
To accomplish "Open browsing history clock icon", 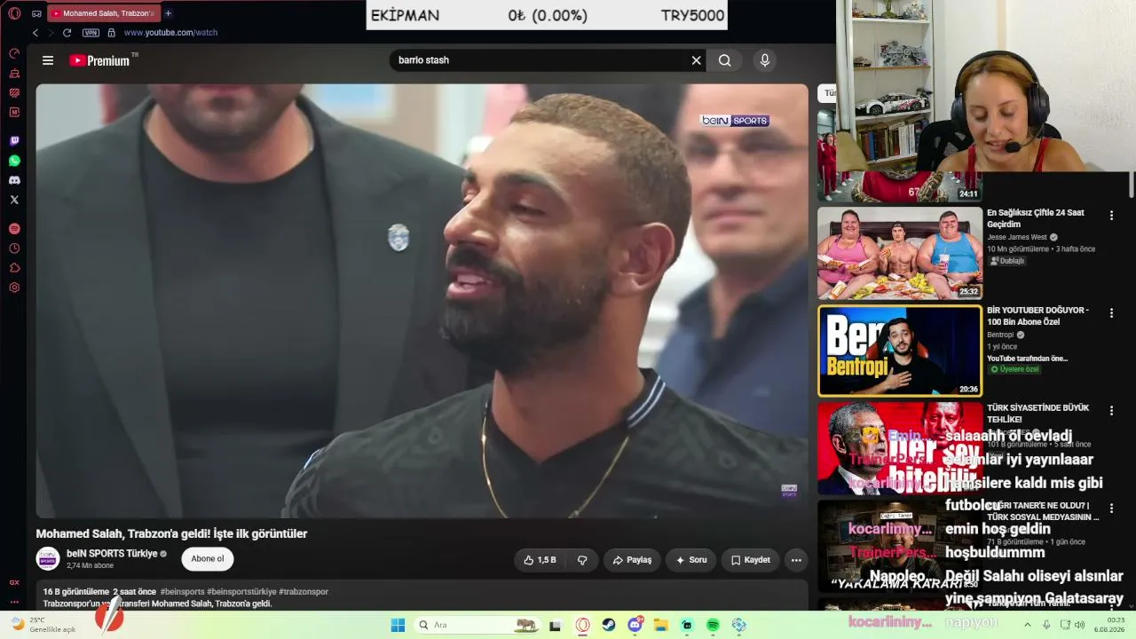I will pyautogui.click(x=14, y=248).
